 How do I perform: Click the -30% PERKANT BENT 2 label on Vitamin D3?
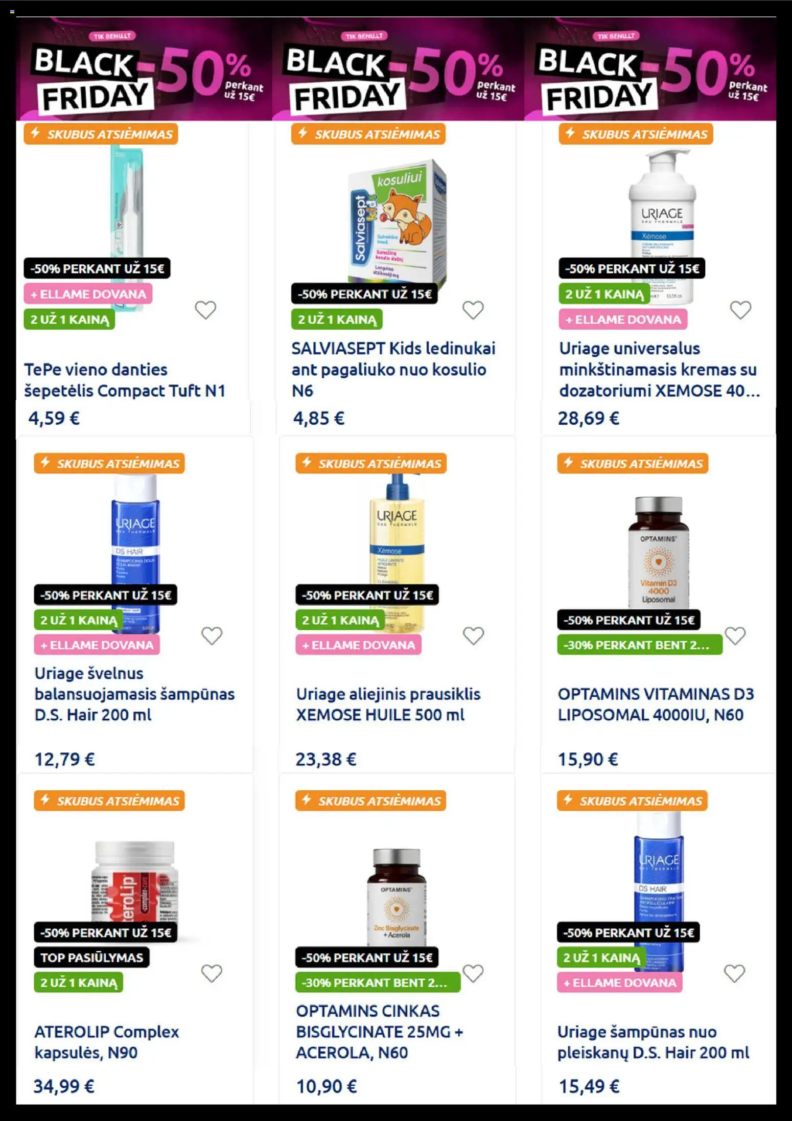[x=640, y=645]
